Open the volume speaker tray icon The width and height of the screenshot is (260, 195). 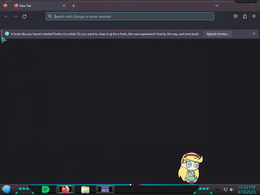click(232, 189)
